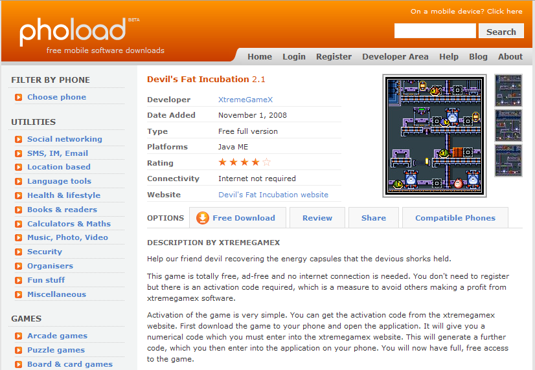
Task: Click the Internet not required text
Action: pyautogui.click(x=257, y=179)
